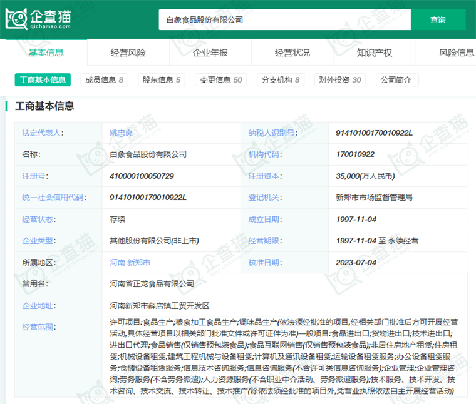
Task: Open the 知识产权 tab
Action: click(375, 53)
